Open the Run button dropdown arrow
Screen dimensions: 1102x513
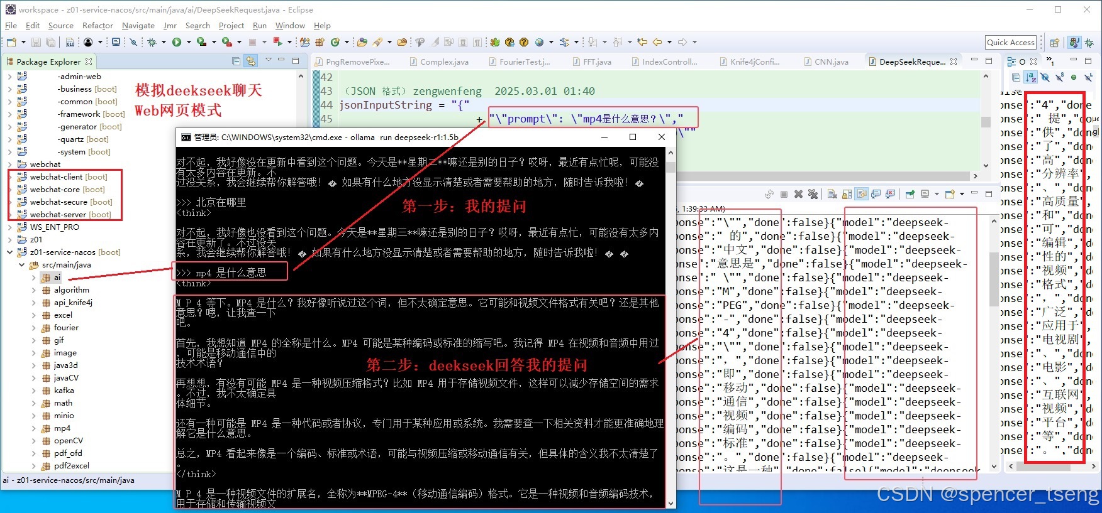(189, 42)
